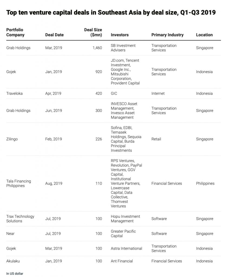Click the Deal Size ($mn) column header
Image resolution: width=225 pixels, height=277 pixels.
coord(93,32)
